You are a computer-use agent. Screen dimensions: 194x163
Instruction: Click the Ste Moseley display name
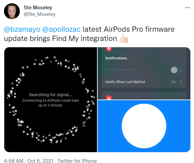pos(38,8)
